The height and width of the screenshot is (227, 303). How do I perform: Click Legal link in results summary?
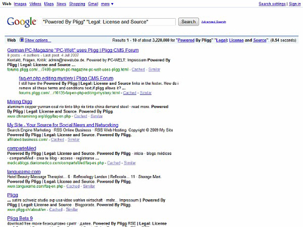pyautogui.click(x=221, y=40)
